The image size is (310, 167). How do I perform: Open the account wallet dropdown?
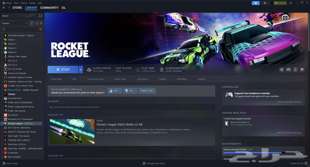pyautogui.click(x=280, y=3)
